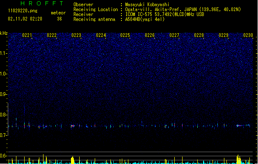Click the observer name Masayuki Kobayashi

click(x=147, y=5)
